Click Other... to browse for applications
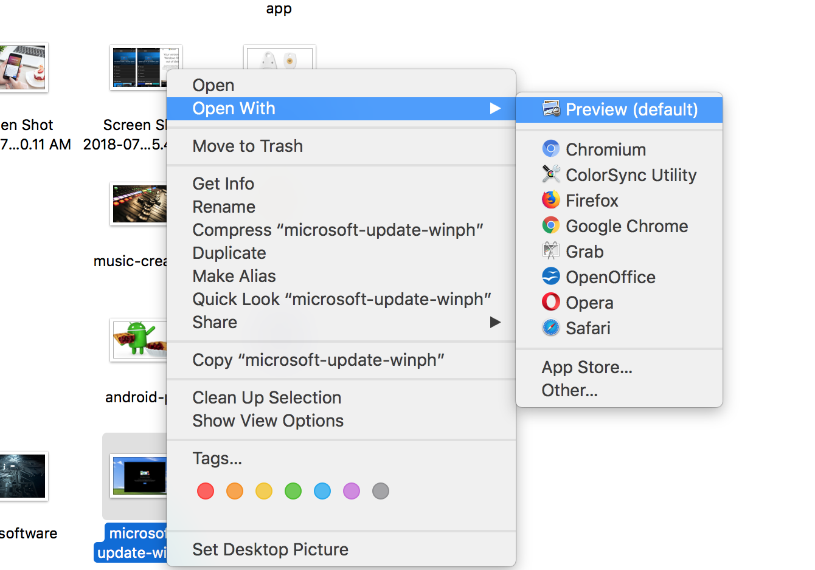Screen dimensions: 815x570 coord(569,390)
